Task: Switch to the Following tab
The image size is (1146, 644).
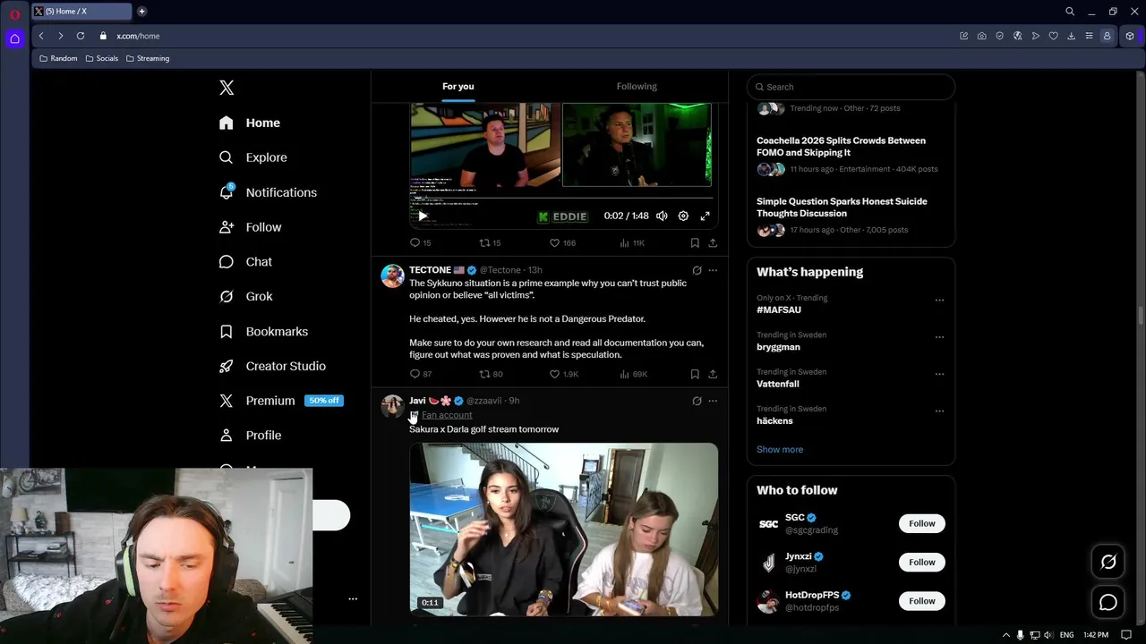Action: (x=637, y=86)
